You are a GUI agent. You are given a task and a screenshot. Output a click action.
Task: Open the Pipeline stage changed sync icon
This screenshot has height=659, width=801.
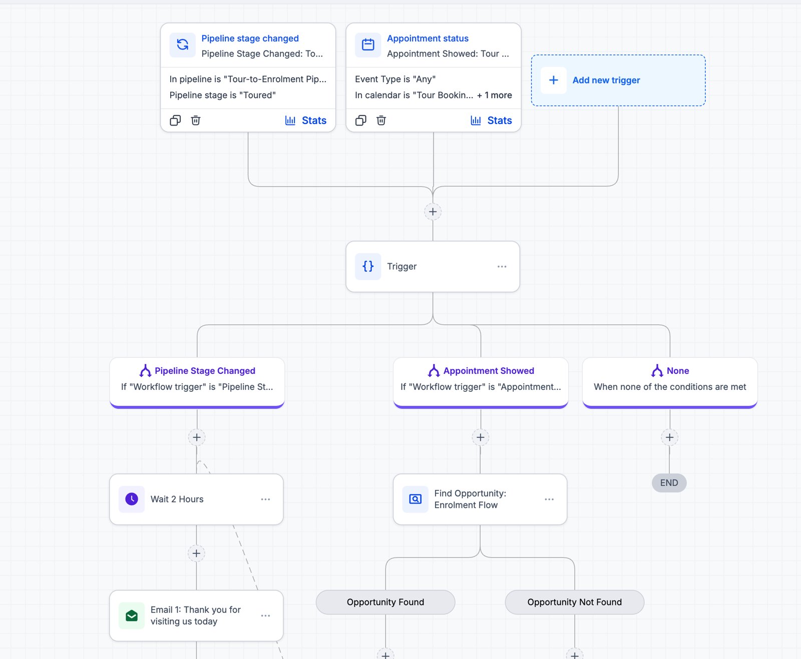(x=183, y=45)
